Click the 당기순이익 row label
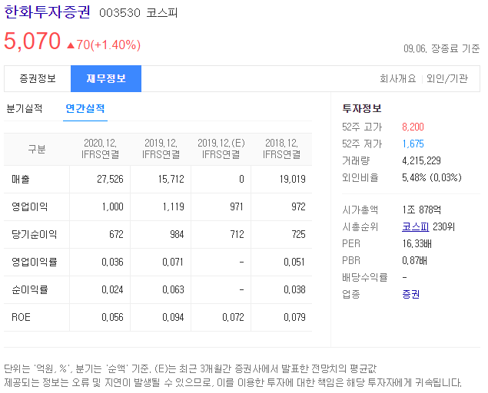488x393 pixels. 35,234
